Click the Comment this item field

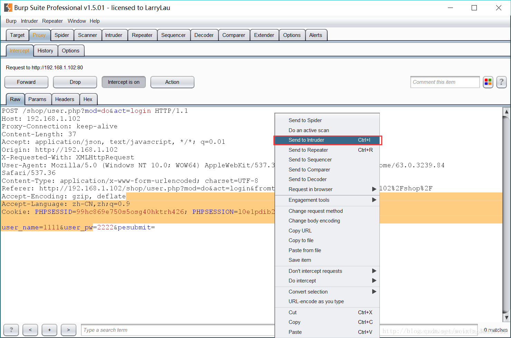click(445, 82)
